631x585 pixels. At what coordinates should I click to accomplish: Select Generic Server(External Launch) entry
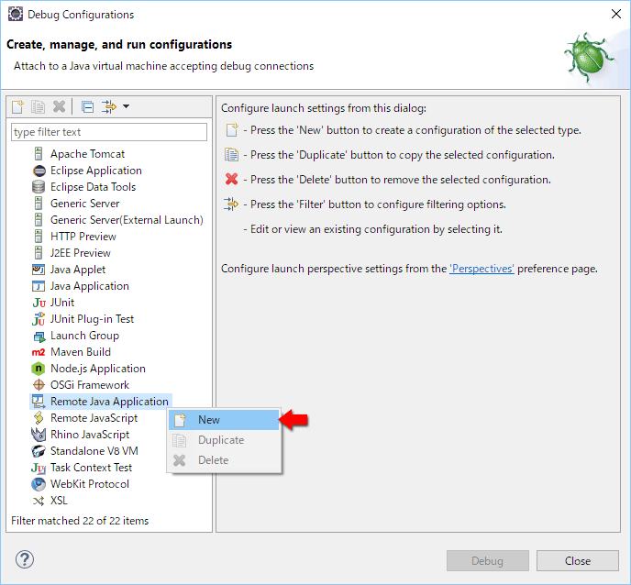click(x=127, y=220)
